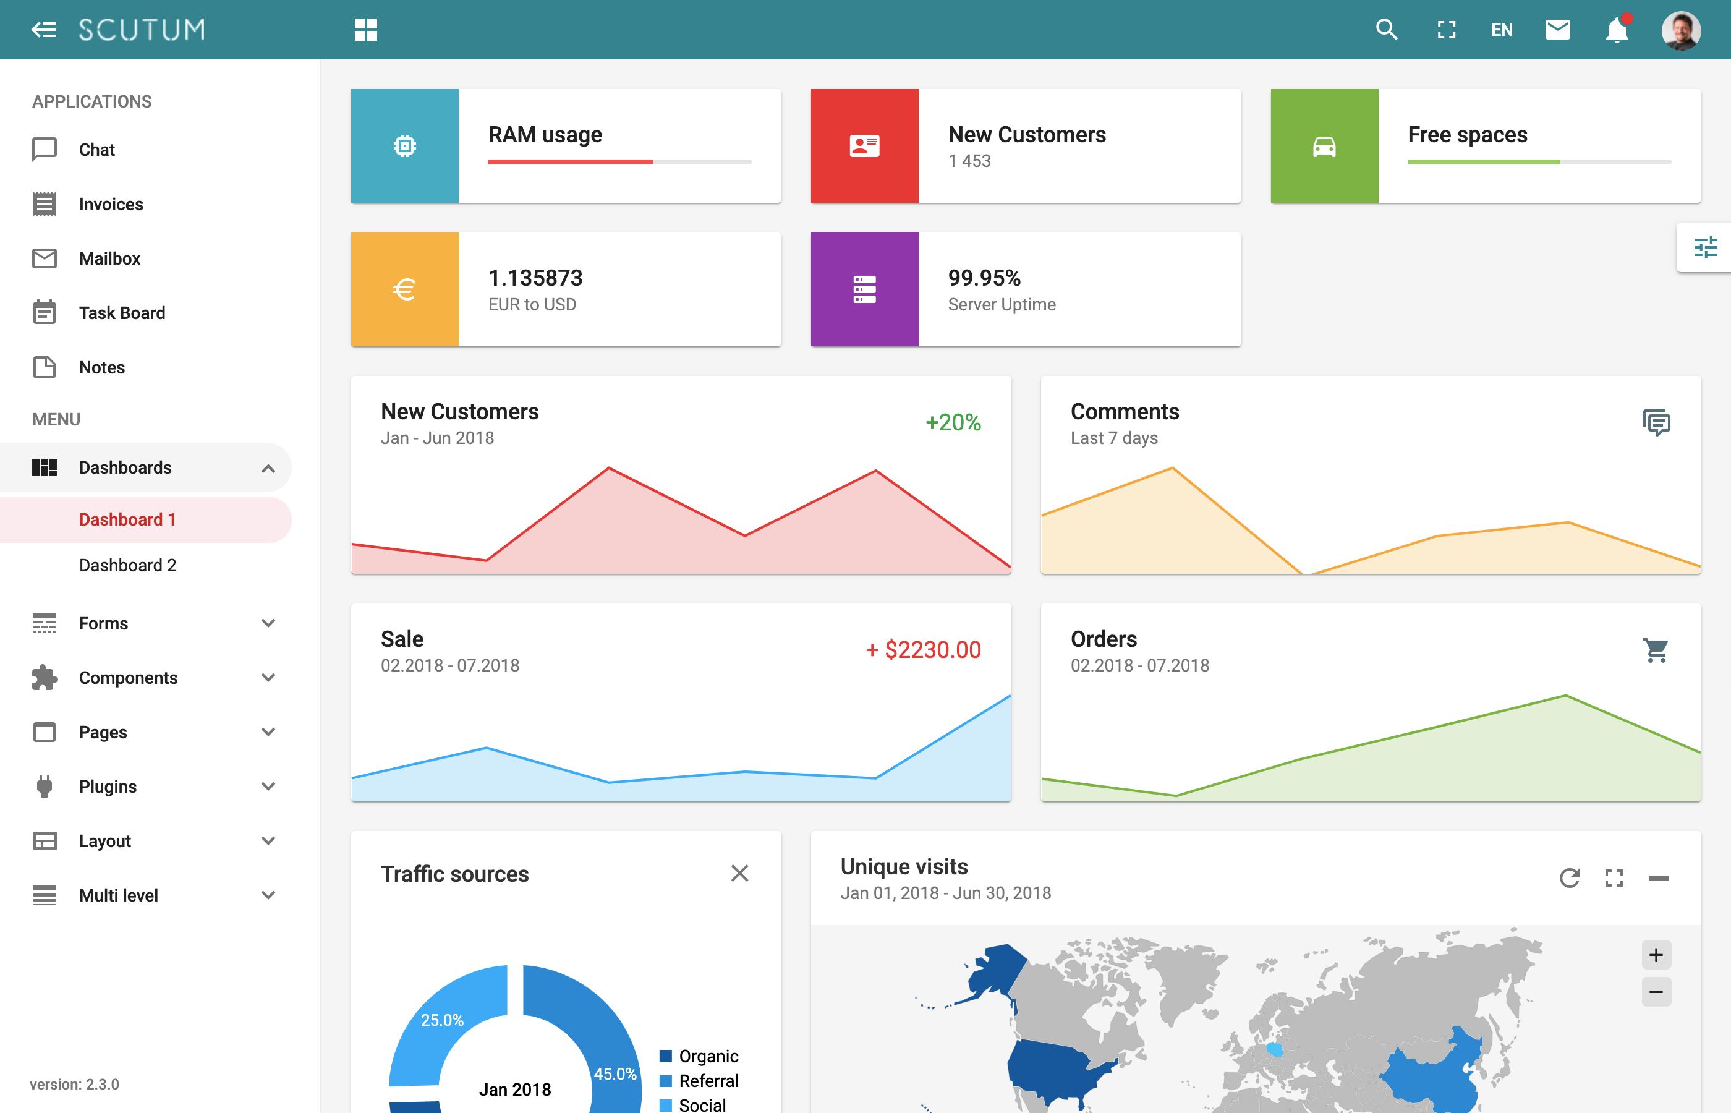The height and width of the screenshot is (1113, 1731).
Task: Open the apps grid icon next to logo
Action: pyautogui.click(x=365, y=30)
